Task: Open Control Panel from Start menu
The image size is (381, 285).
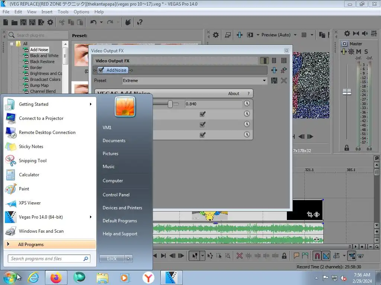Action: [116, 194]
